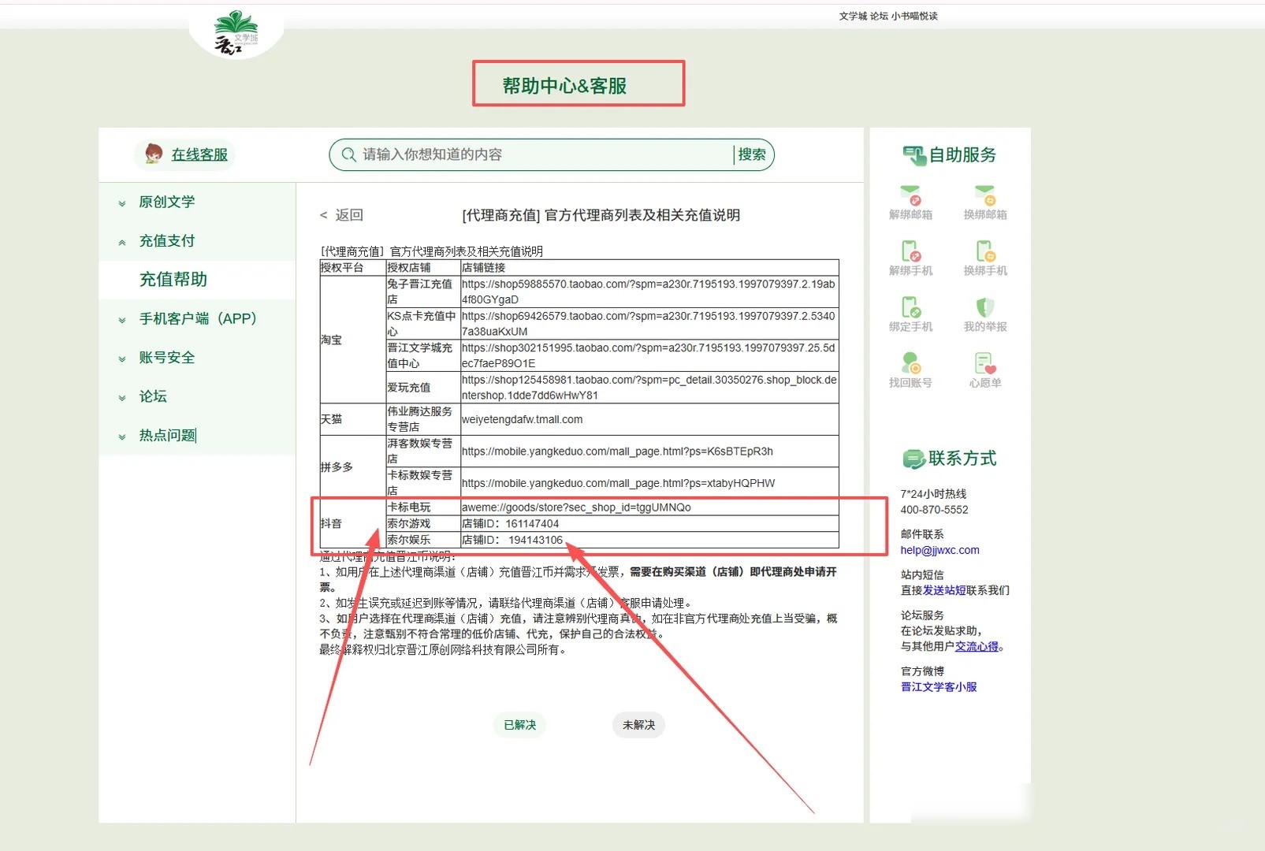Click the 店铺ID：161147404 cell
Screen dimensions: 1265x851
tap(649, 524)
